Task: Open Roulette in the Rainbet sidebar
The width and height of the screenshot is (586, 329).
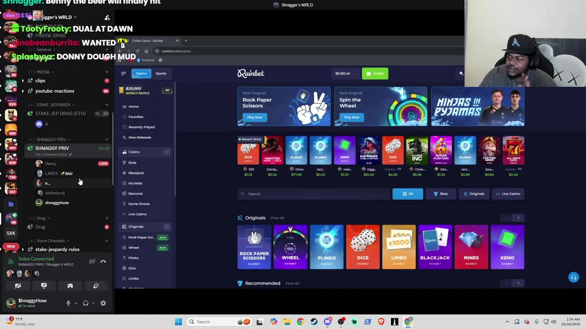Action: (x=135, y=183)
